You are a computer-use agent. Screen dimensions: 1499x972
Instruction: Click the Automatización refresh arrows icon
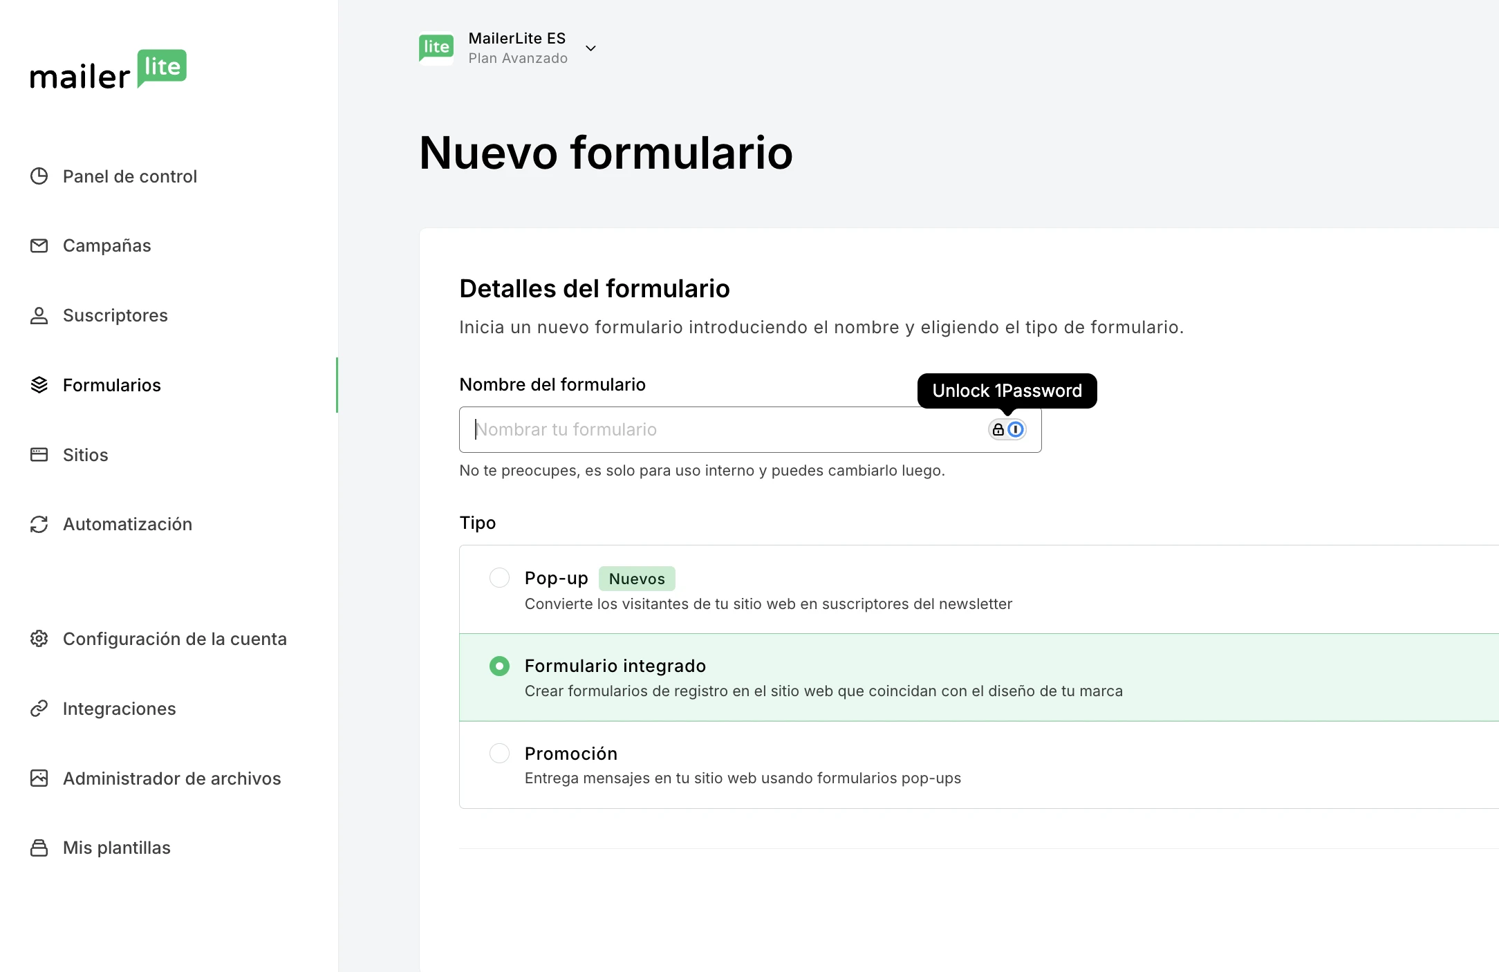[x=39, y=524]
